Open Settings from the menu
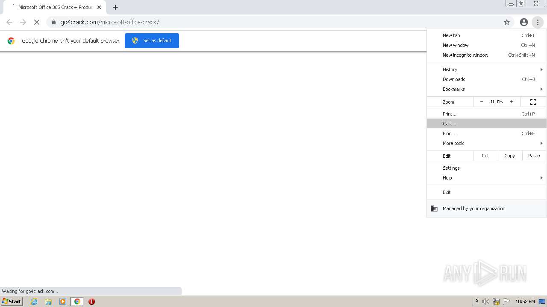The width and height of the screenshot is (547, 307). [x=487, y=168]
